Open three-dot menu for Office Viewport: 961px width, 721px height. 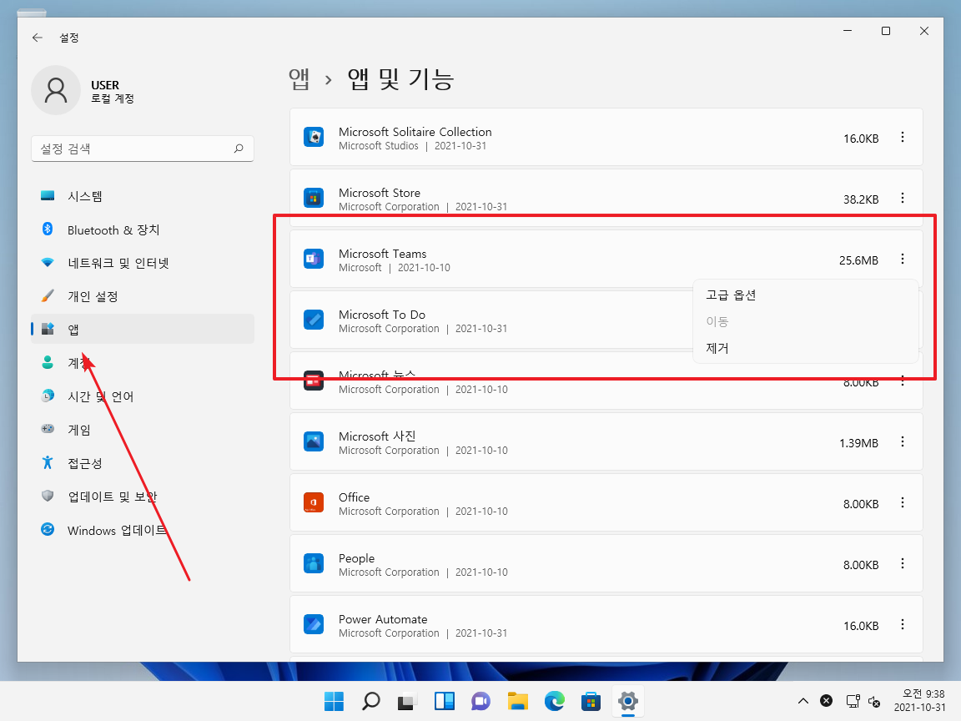[902, 502]
